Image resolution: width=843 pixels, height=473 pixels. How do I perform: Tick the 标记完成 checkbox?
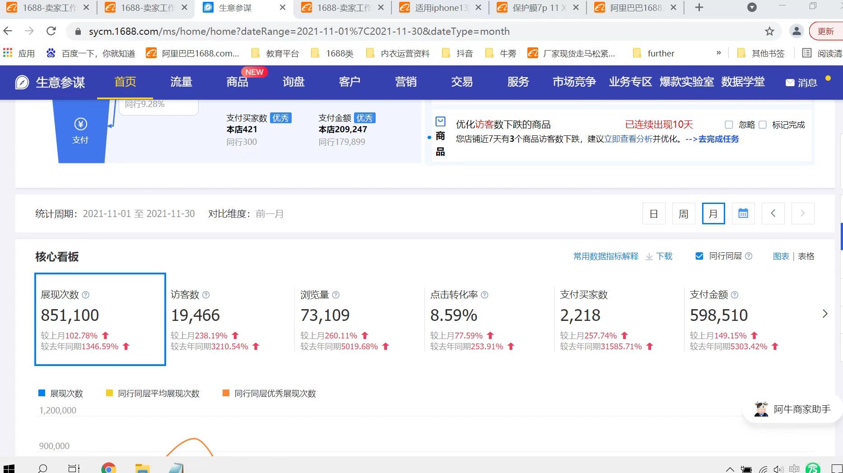pyautogui.click(x=763, y=125)
